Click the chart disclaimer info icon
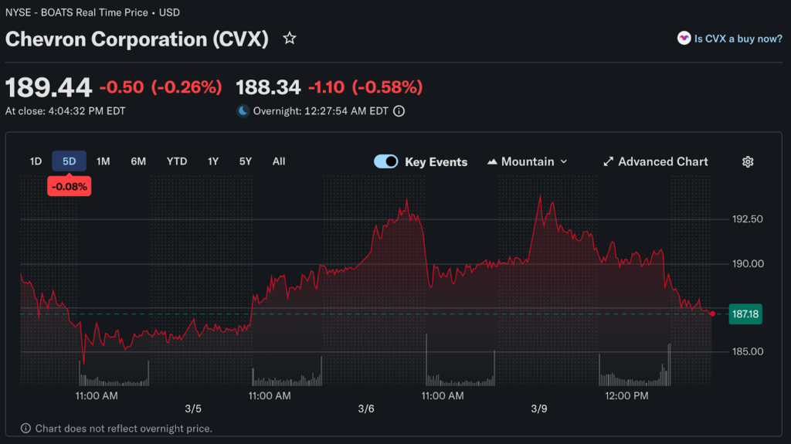The image size is (791, 444). [25, 429]
